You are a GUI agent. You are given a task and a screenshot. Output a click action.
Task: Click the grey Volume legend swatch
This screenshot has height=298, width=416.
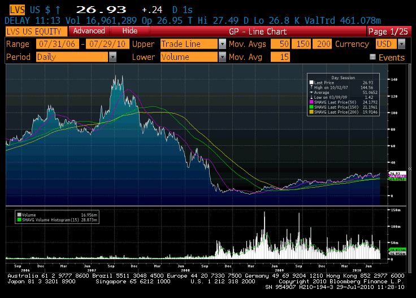click(19, 215)
